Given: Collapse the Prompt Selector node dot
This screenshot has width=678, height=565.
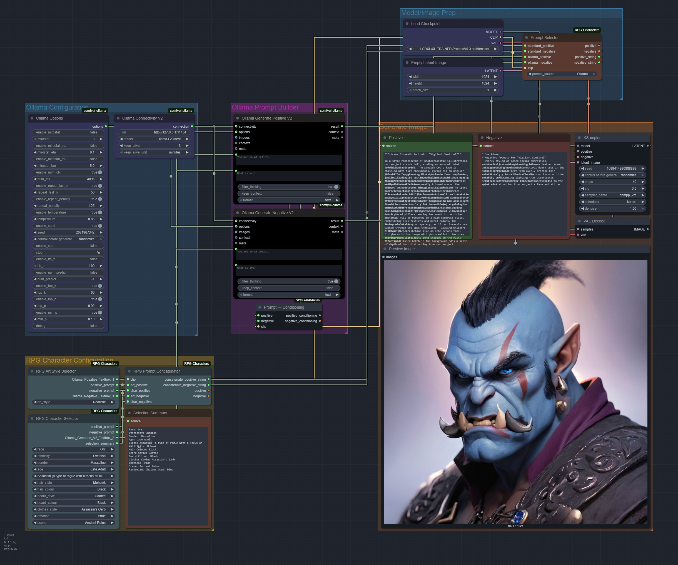Looking at the screenshot, I should pyautogui.click(x=527, y=38).
